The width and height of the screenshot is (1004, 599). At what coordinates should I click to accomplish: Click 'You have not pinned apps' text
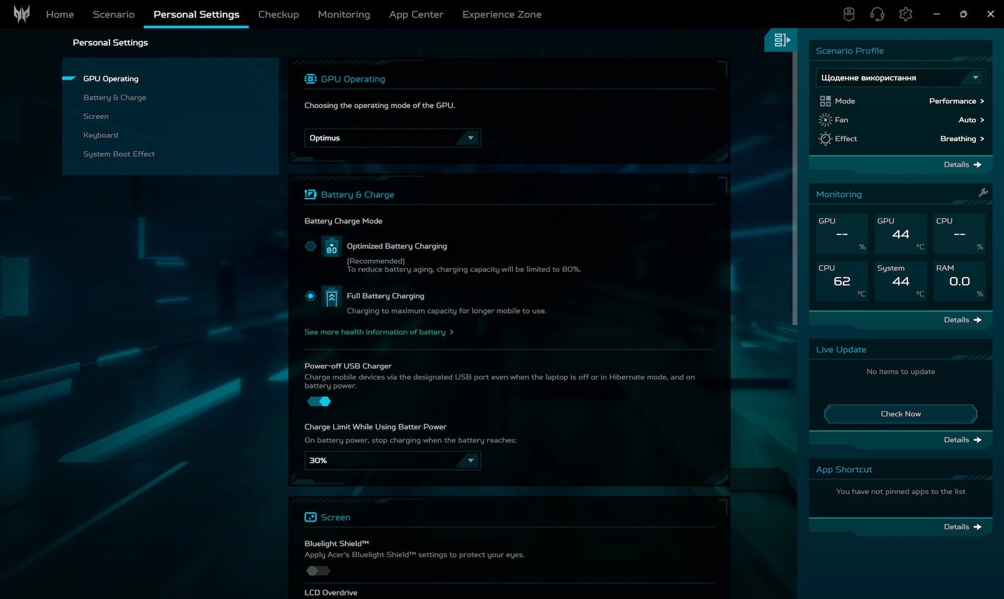point(900,491)
